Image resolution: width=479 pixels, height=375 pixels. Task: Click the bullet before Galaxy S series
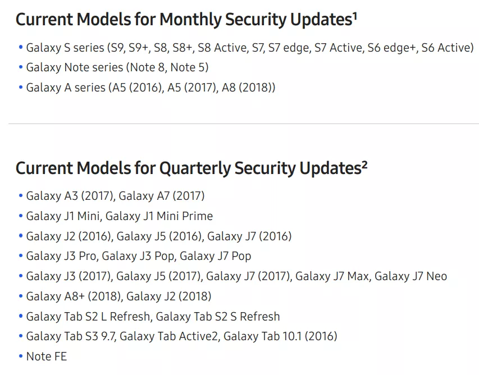tap(20, 47)
